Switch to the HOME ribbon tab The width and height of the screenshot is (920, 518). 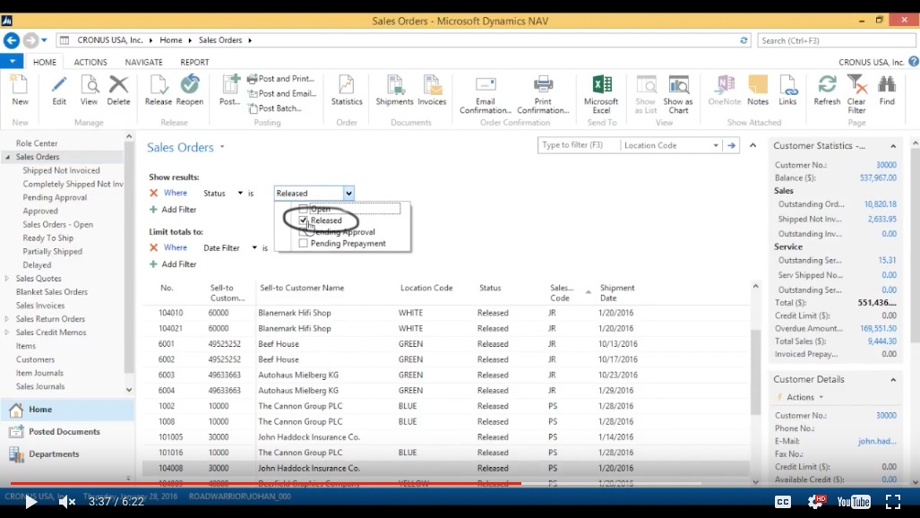pos(45,62)
